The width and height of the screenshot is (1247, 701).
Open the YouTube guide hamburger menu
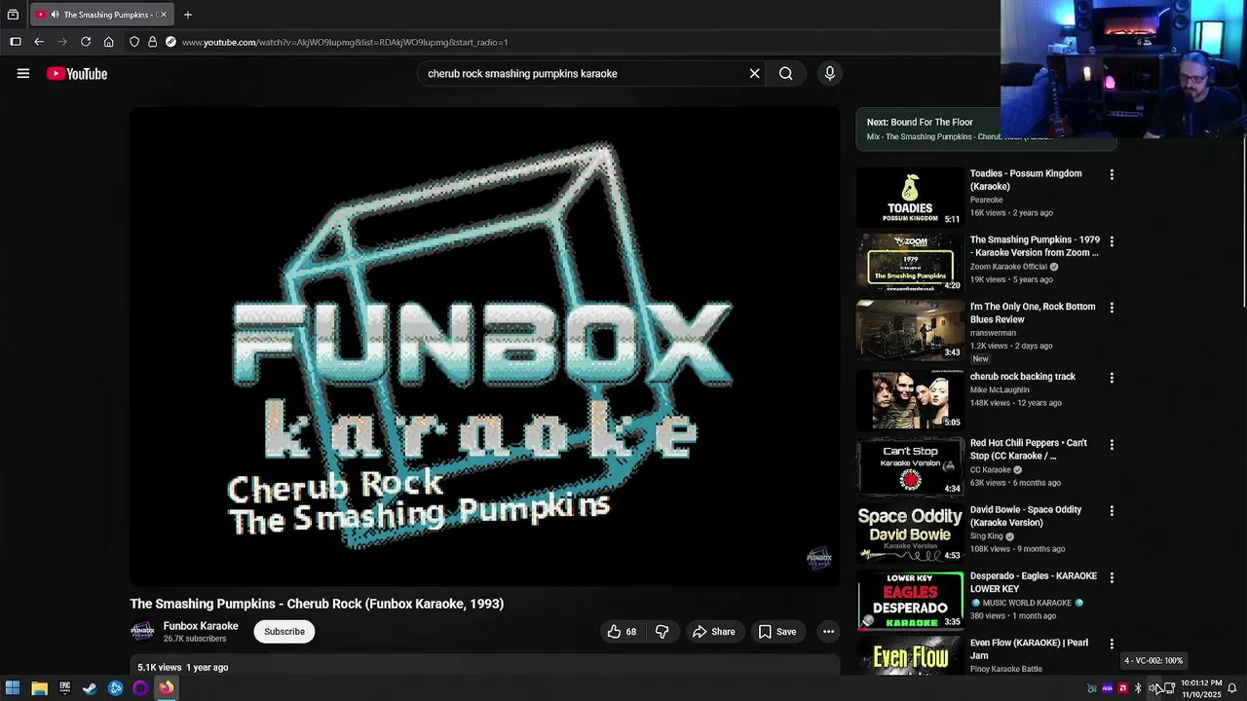(x=23, y=73)
